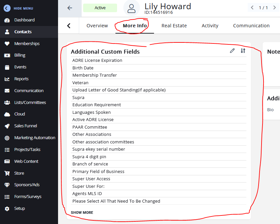This screenshot has width=280, height=224.
Task: Open the Store cart section
Action: [19, 173]
